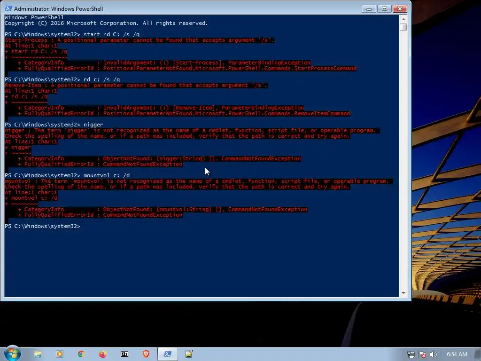Open Notepad++ from the taskbar
Image resolution: width=481 pixels, height=361 pixels.
click(189, 354)
